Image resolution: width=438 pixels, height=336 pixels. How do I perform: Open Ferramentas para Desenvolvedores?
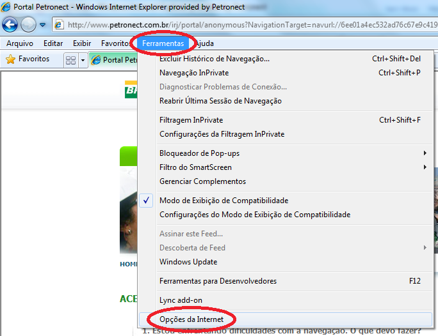[286, 281]
